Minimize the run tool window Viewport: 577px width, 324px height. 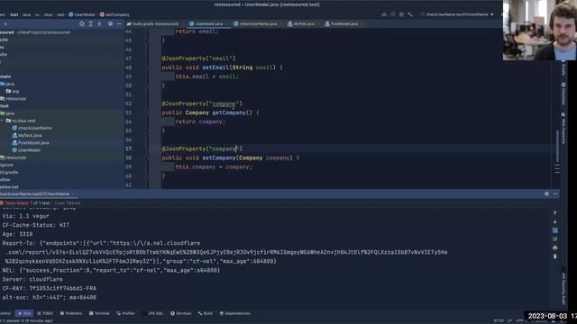[x=555, y=193]
